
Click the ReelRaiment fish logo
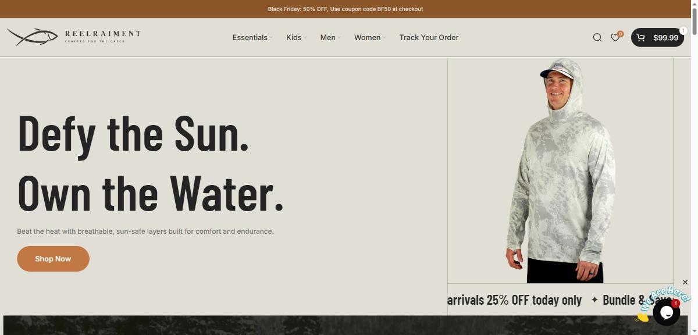pyautogui.click(x=32, y=37)
